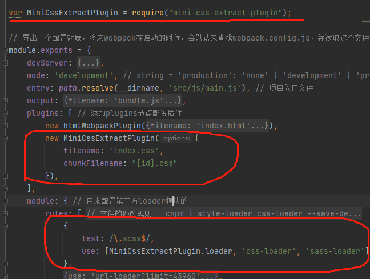Collapse the new MiniCssExtractPlugin block fold marker

pyautogui.click(x=5, y=139)
